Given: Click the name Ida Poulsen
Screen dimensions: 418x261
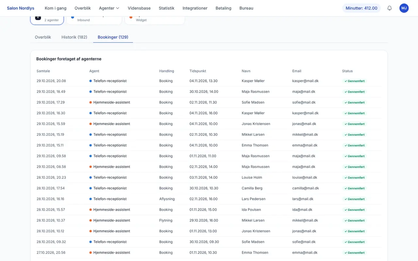Looking at the screenshot, I should pos(251,210).
